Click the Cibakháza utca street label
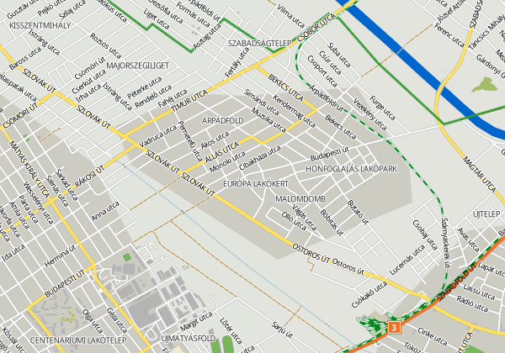Viewport: 505px width, 353px height. (259, 157)
